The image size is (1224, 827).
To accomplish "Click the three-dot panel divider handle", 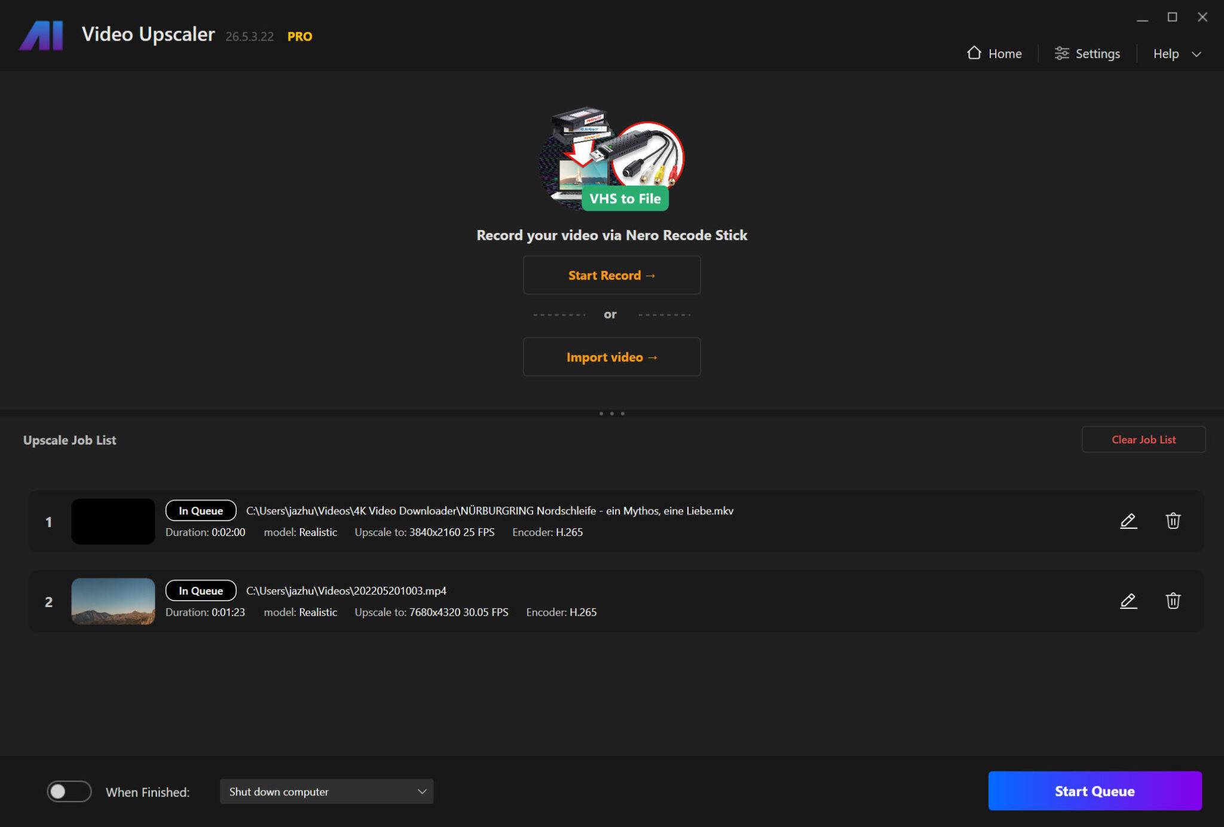I will coord(611,413).
